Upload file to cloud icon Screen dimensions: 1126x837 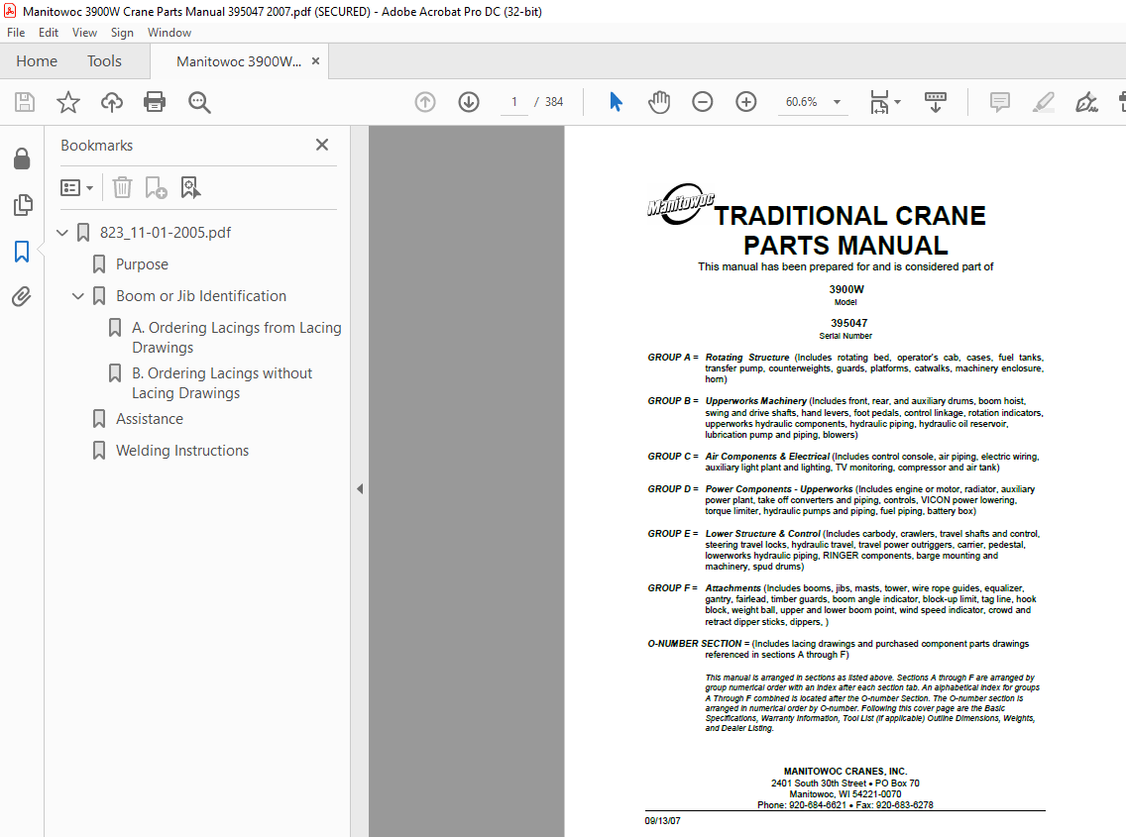(111, 102)
